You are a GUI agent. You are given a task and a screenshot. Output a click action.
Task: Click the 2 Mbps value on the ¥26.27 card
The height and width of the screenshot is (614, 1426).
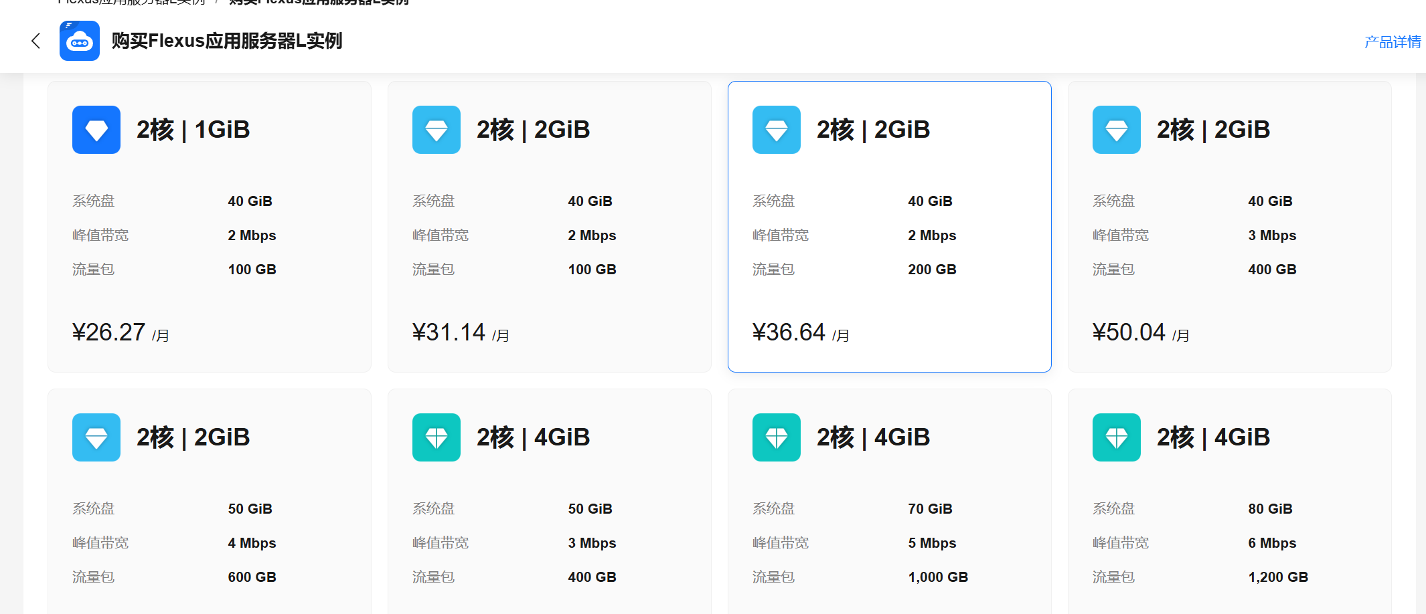pyautogui.click(x=252, y=235)
